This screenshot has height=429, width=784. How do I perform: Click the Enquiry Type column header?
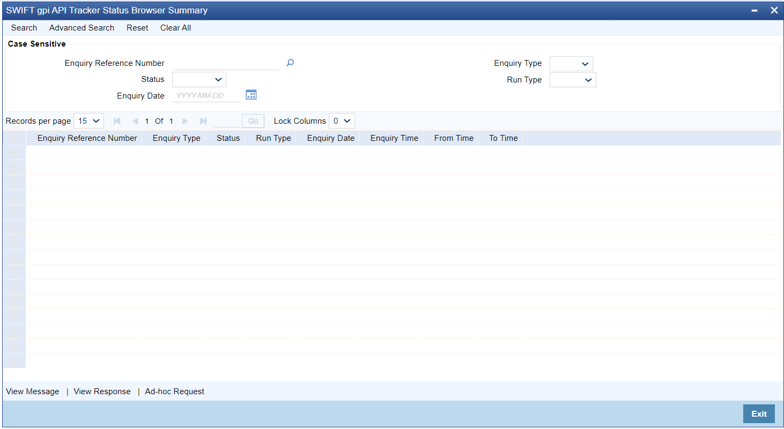(176, 138)
